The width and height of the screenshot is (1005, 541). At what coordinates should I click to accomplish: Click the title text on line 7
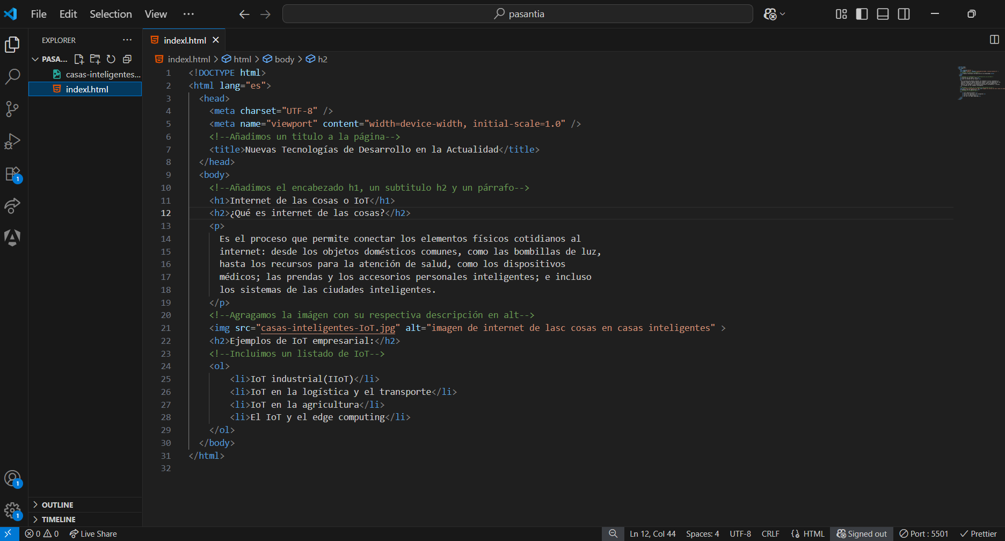coord(372,149)
